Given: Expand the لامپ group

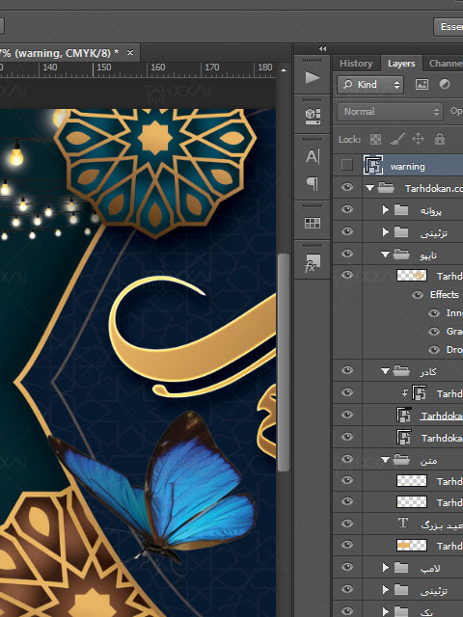Looking at the screenshot, I should (x=386, y=568).
